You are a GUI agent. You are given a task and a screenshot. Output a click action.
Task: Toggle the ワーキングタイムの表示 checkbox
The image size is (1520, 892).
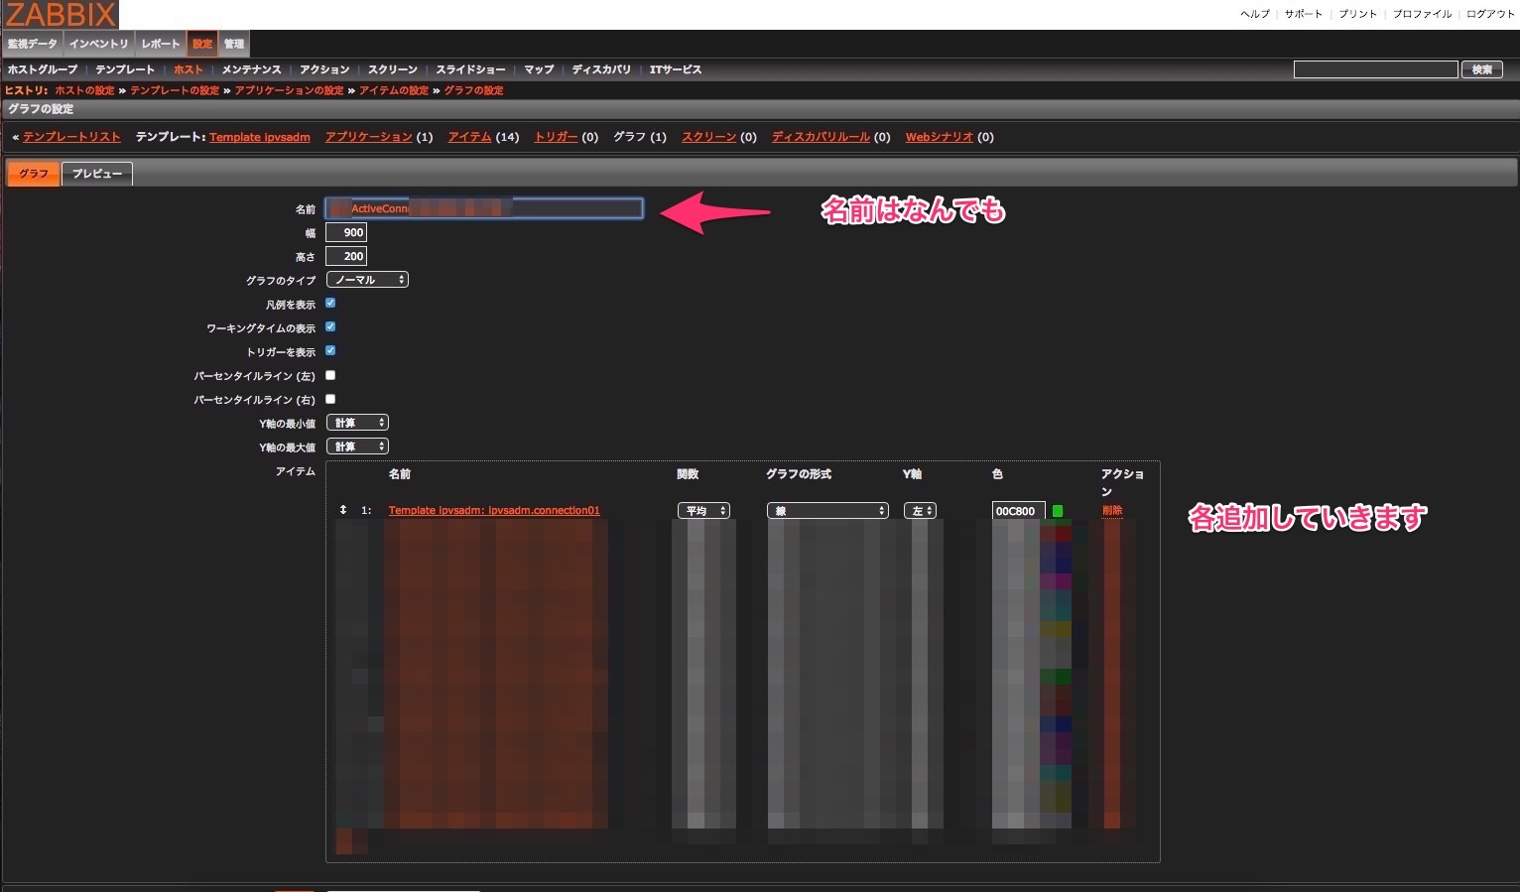(330, 327)
